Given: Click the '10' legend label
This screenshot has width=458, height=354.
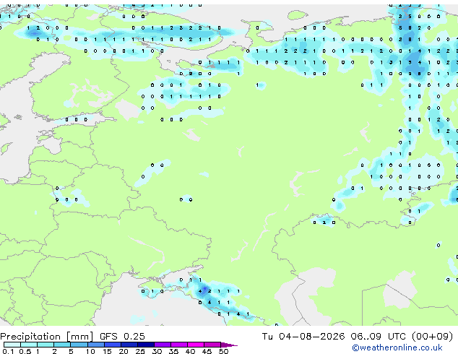Looking at the screenshot, I should click(90, 351).
